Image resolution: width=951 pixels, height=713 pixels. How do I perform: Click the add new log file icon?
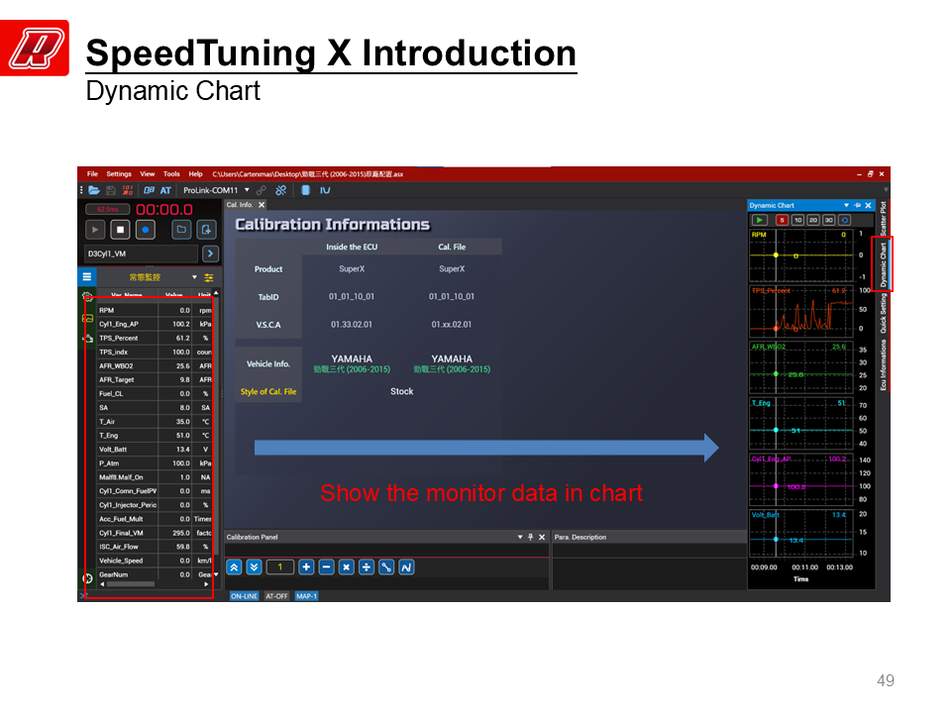pos(206,230)
